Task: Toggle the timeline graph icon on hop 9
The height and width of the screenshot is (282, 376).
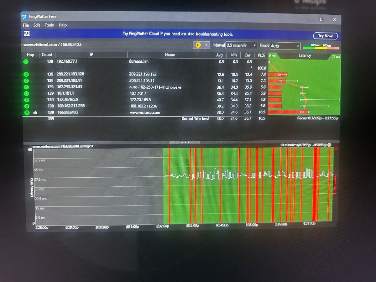Action: click(x=35, y=112)
